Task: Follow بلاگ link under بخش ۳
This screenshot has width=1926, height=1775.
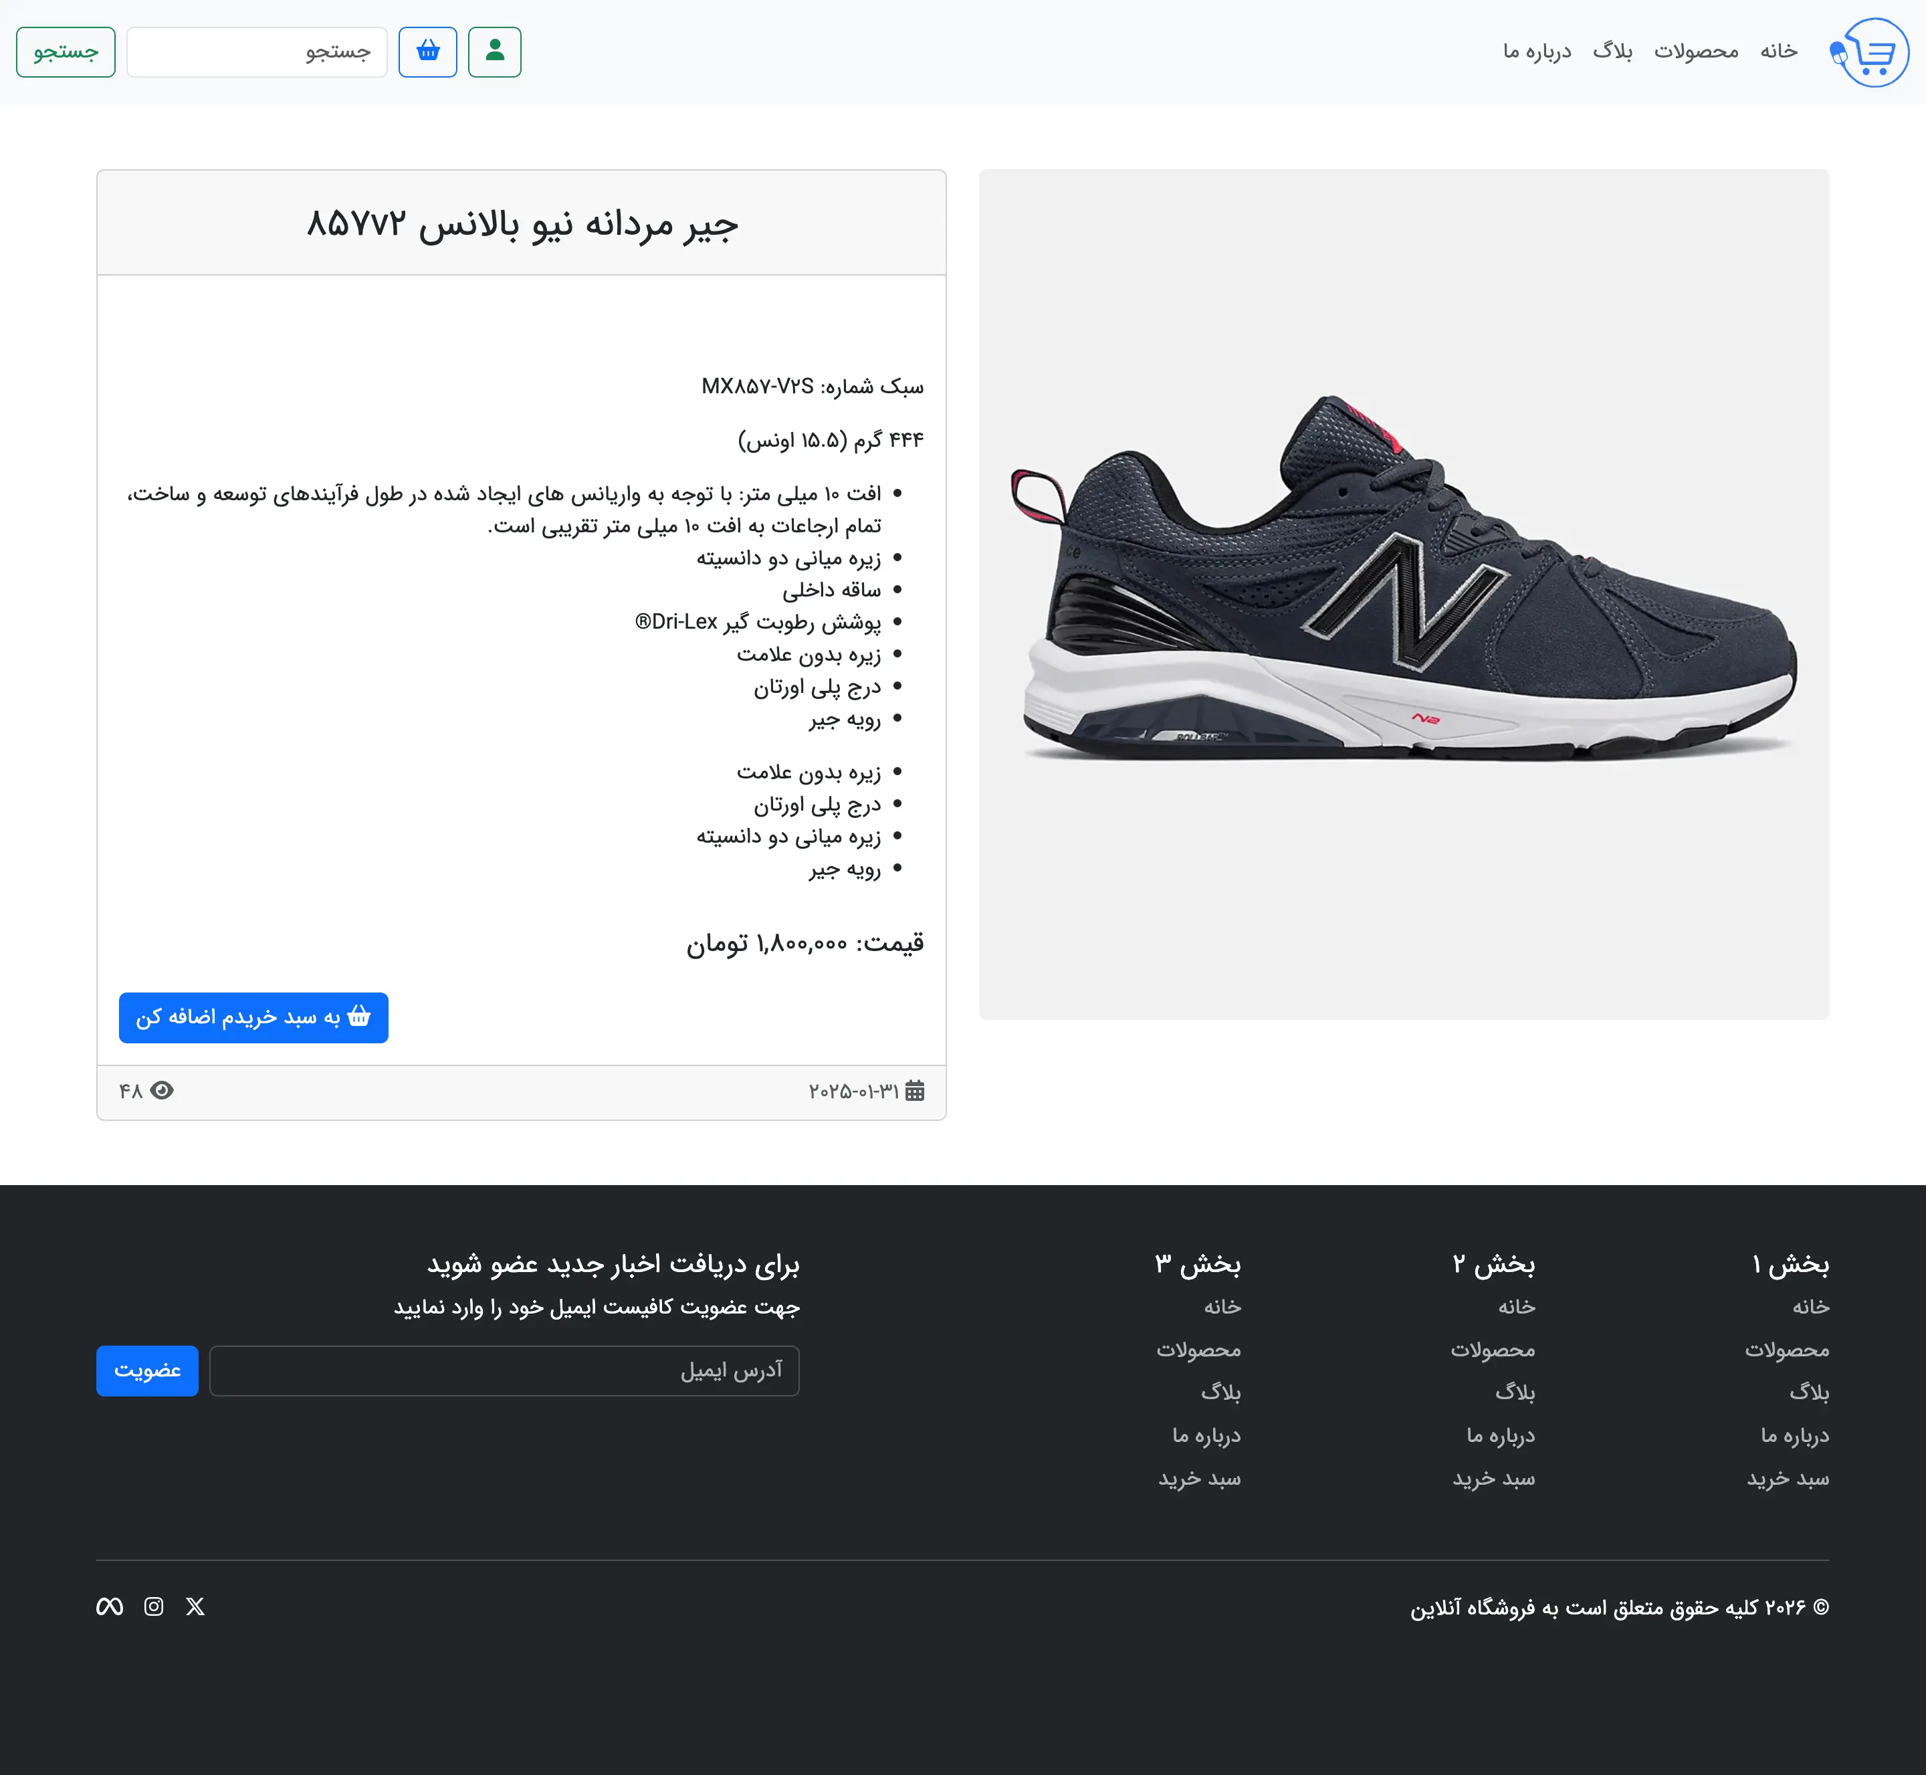Action: (1220, 1392)
